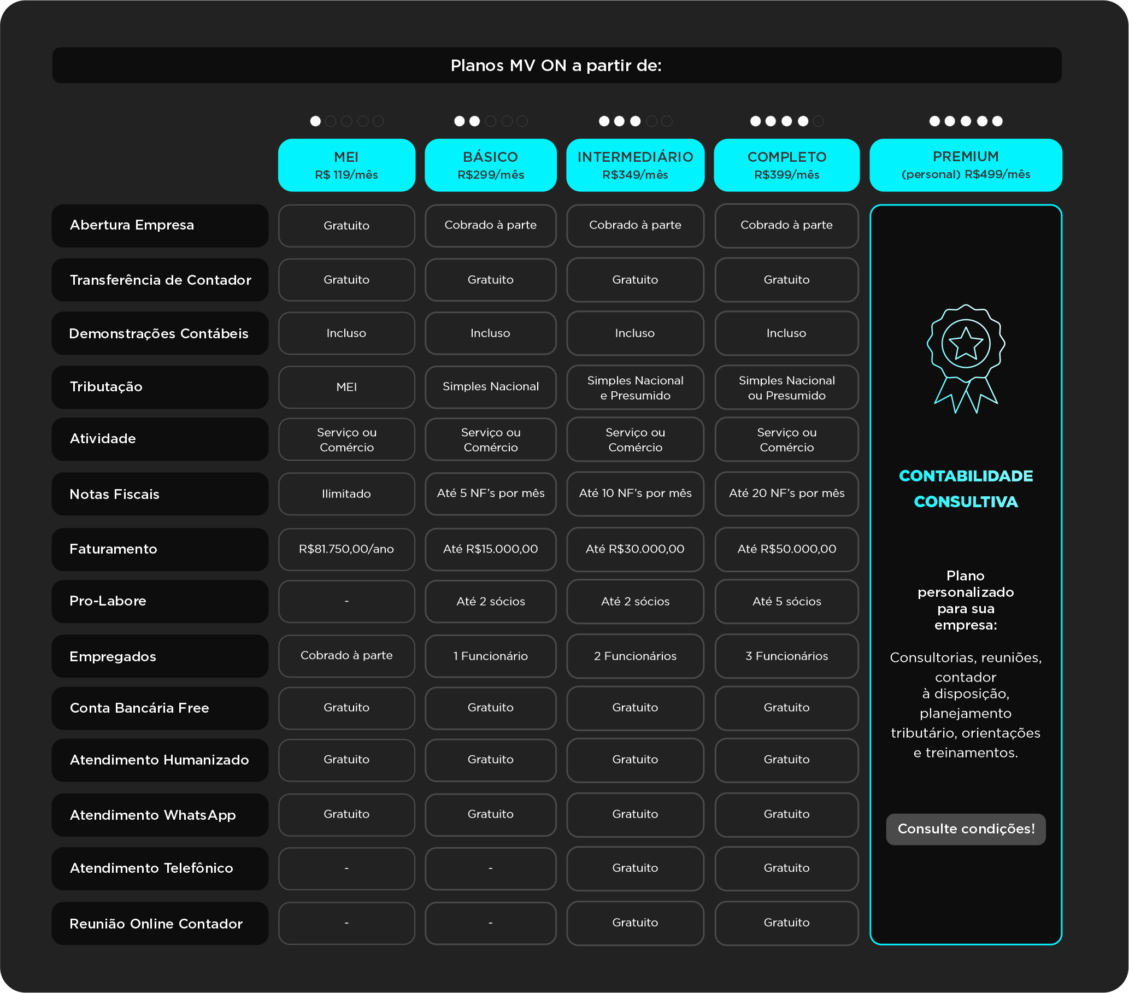Open the PREMIUM personal R$499/mês plan header
Image resolution: width=1129 pixels, height=993 pixels.
[966, 165]
